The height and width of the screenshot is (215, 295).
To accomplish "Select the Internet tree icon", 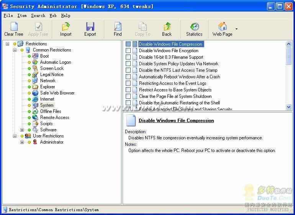I will click(35, 99).
